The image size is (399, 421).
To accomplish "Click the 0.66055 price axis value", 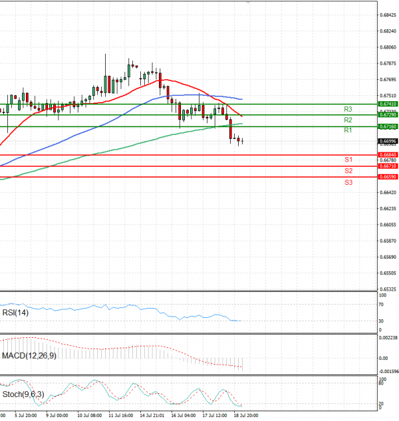I will click(388, 225).
